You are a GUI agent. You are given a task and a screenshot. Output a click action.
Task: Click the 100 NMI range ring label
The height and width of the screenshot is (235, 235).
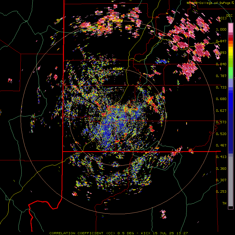(117, 21)
